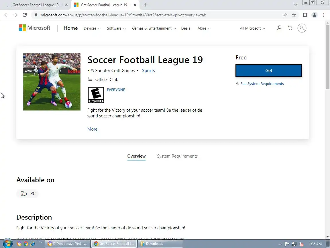The image size is (330, 248).
Task: Click the network tray icon
Action: coord(294,244)
